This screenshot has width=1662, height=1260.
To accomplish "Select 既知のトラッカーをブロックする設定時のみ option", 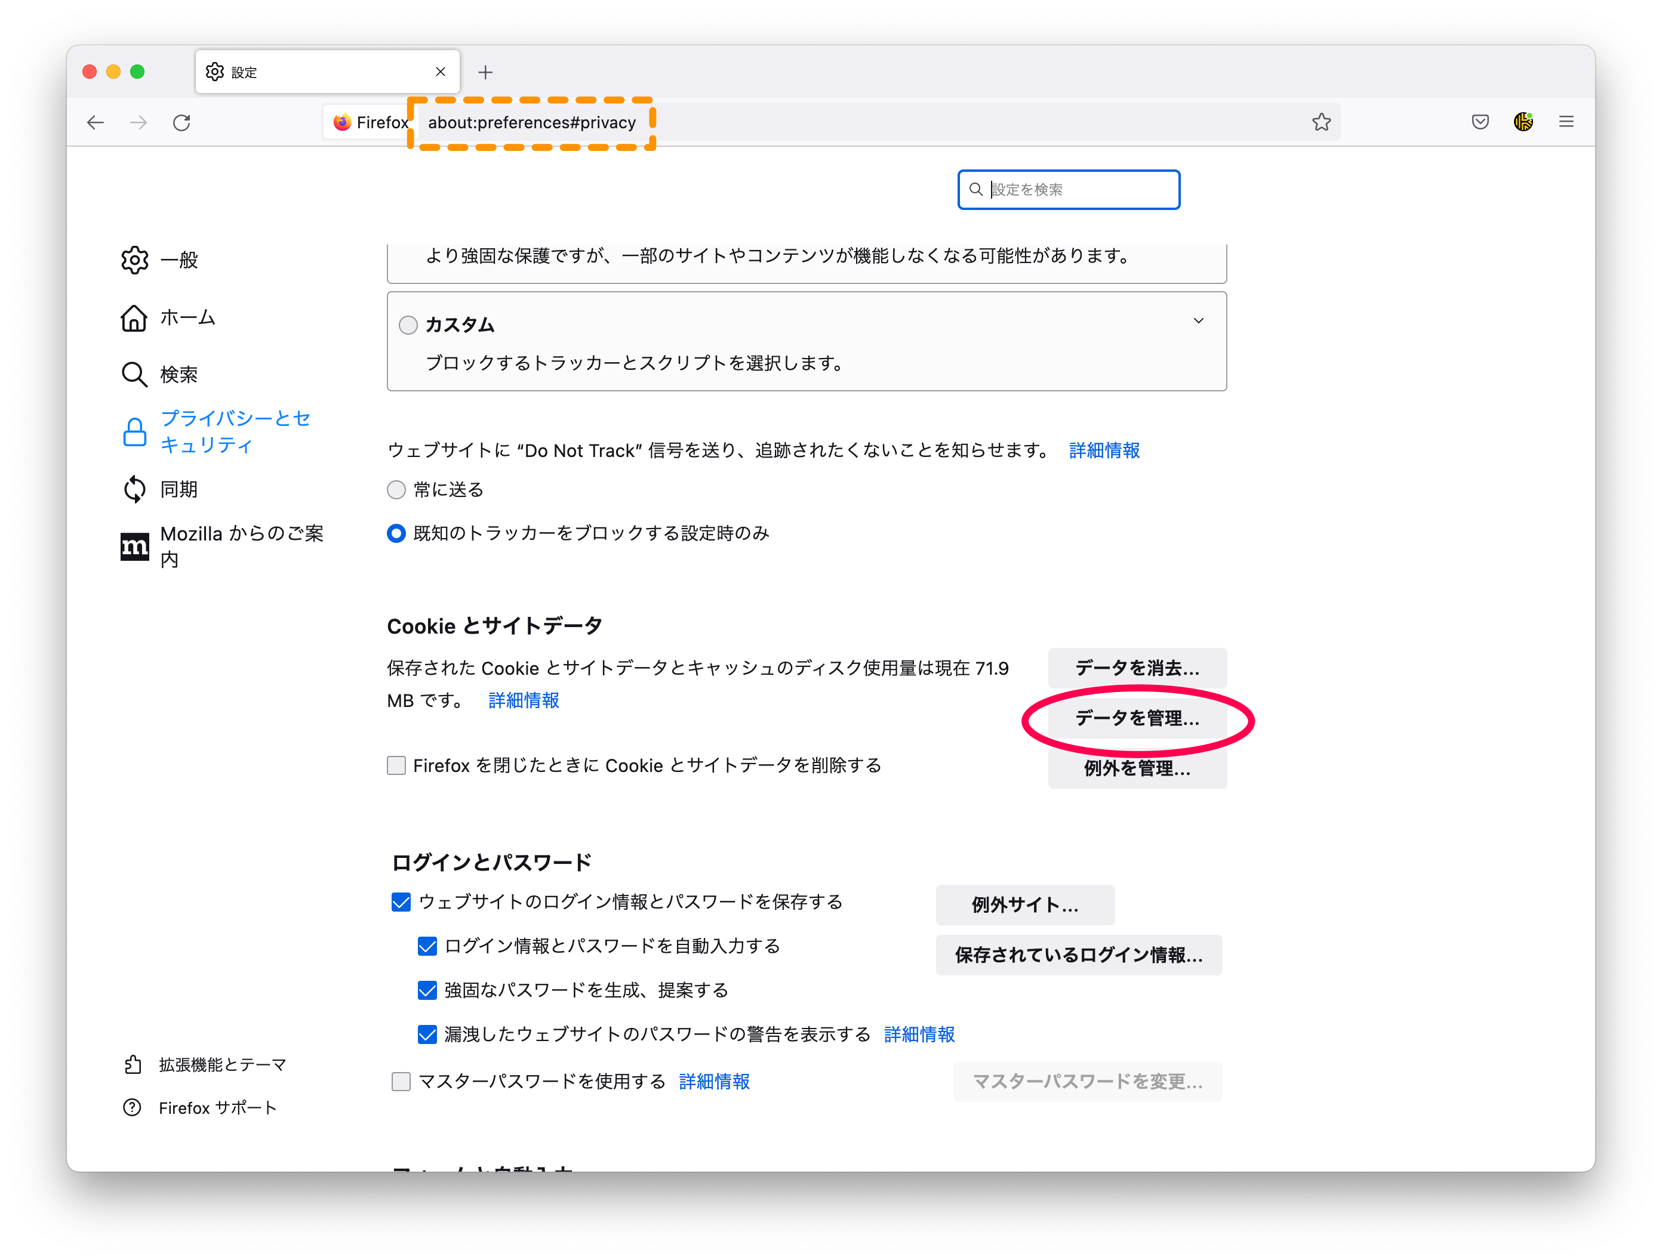I will [396, 533].
